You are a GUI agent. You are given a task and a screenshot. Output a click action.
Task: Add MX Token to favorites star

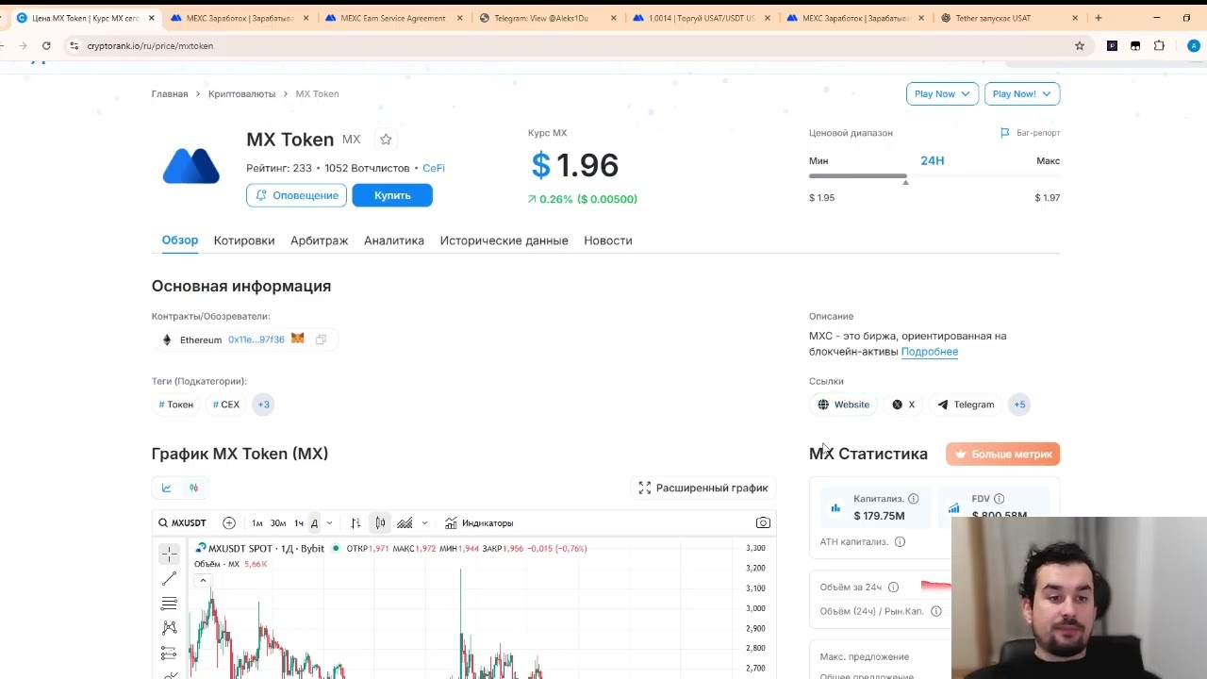[x=386, y=140]
